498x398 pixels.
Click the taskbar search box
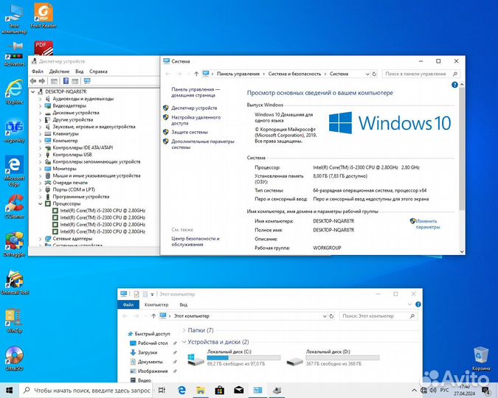86,391
